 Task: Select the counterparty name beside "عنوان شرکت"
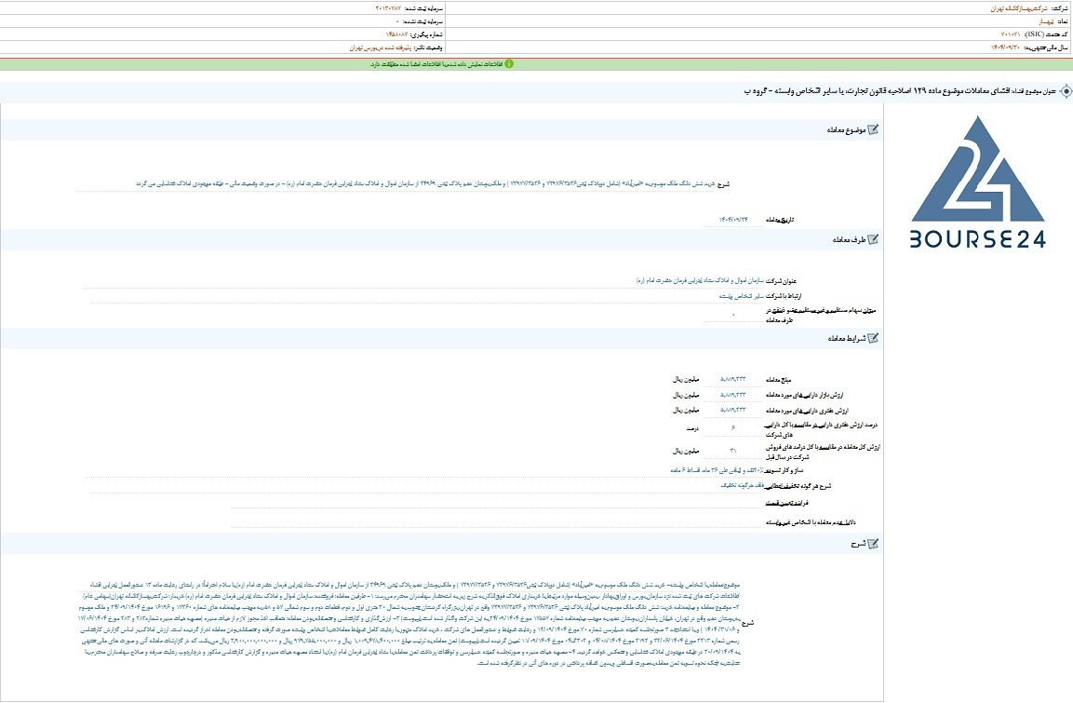click(x=699, y=280)
